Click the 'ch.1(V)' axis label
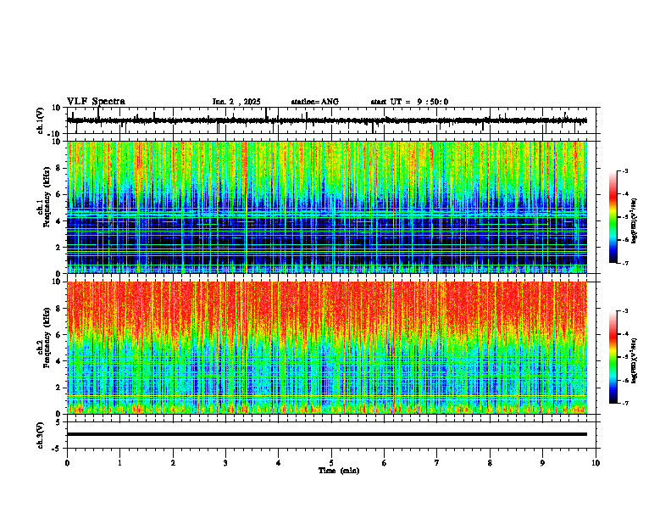The image size is (671, 519). coord(41,120)
